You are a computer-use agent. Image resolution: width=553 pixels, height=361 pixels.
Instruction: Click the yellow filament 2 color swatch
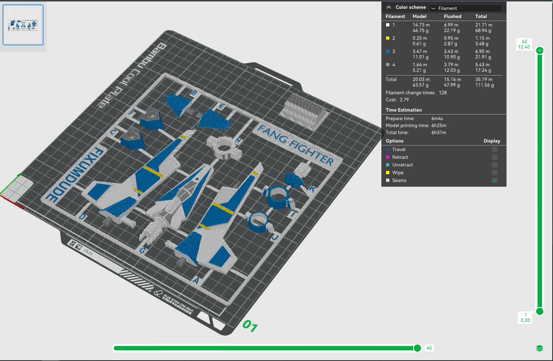click(x=388, y=38)
